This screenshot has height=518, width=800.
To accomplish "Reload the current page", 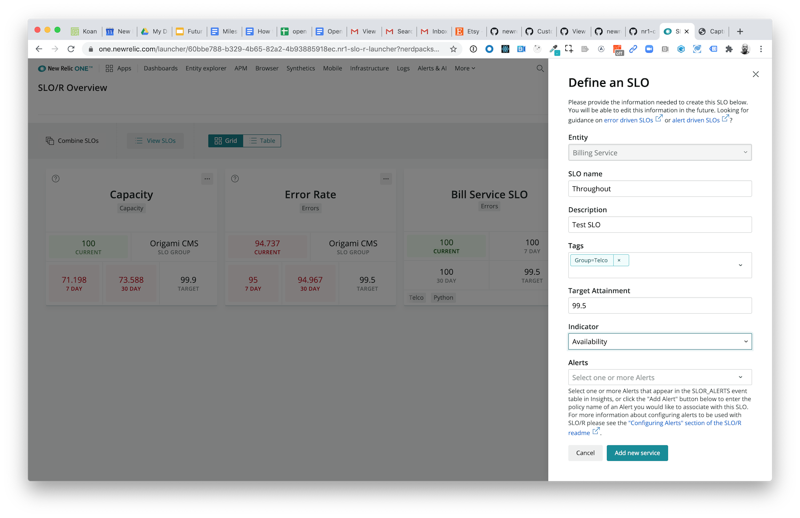I will coord(71,49).
